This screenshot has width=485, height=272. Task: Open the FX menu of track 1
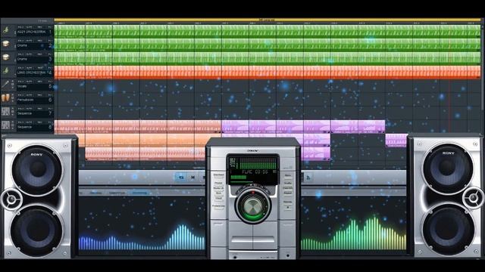tap(50, 27)
